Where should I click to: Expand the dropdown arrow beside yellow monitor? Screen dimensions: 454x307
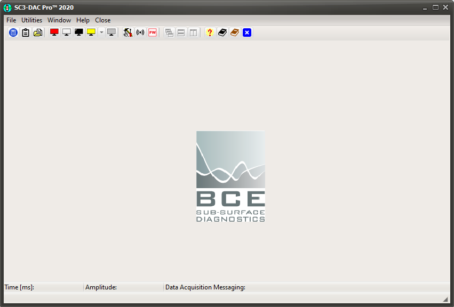(x=101, y=33)
